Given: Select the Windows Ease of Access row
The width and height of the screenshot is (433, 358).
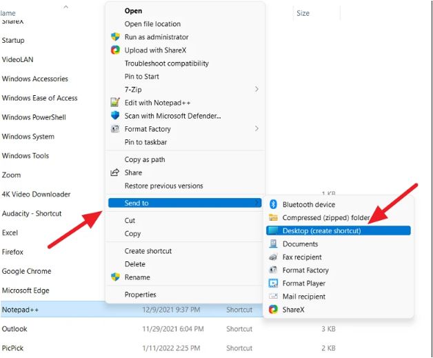Looking at the screenshot, I should (x=39, y=98).
